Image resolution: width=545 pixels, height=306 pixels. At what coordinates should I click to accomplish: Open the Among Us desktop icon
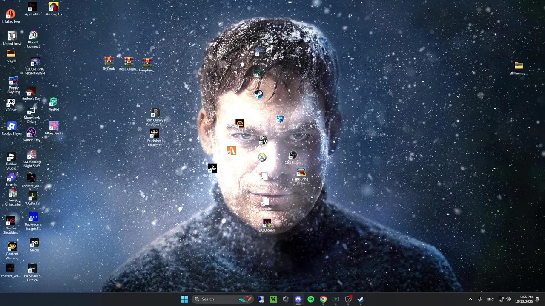[x=54, y=9]
